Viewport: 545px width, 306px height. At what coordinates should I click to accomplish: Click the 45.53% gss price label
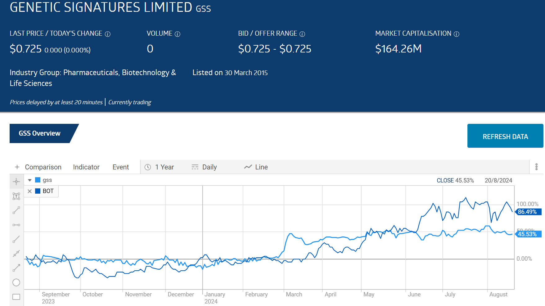[528, 234]
